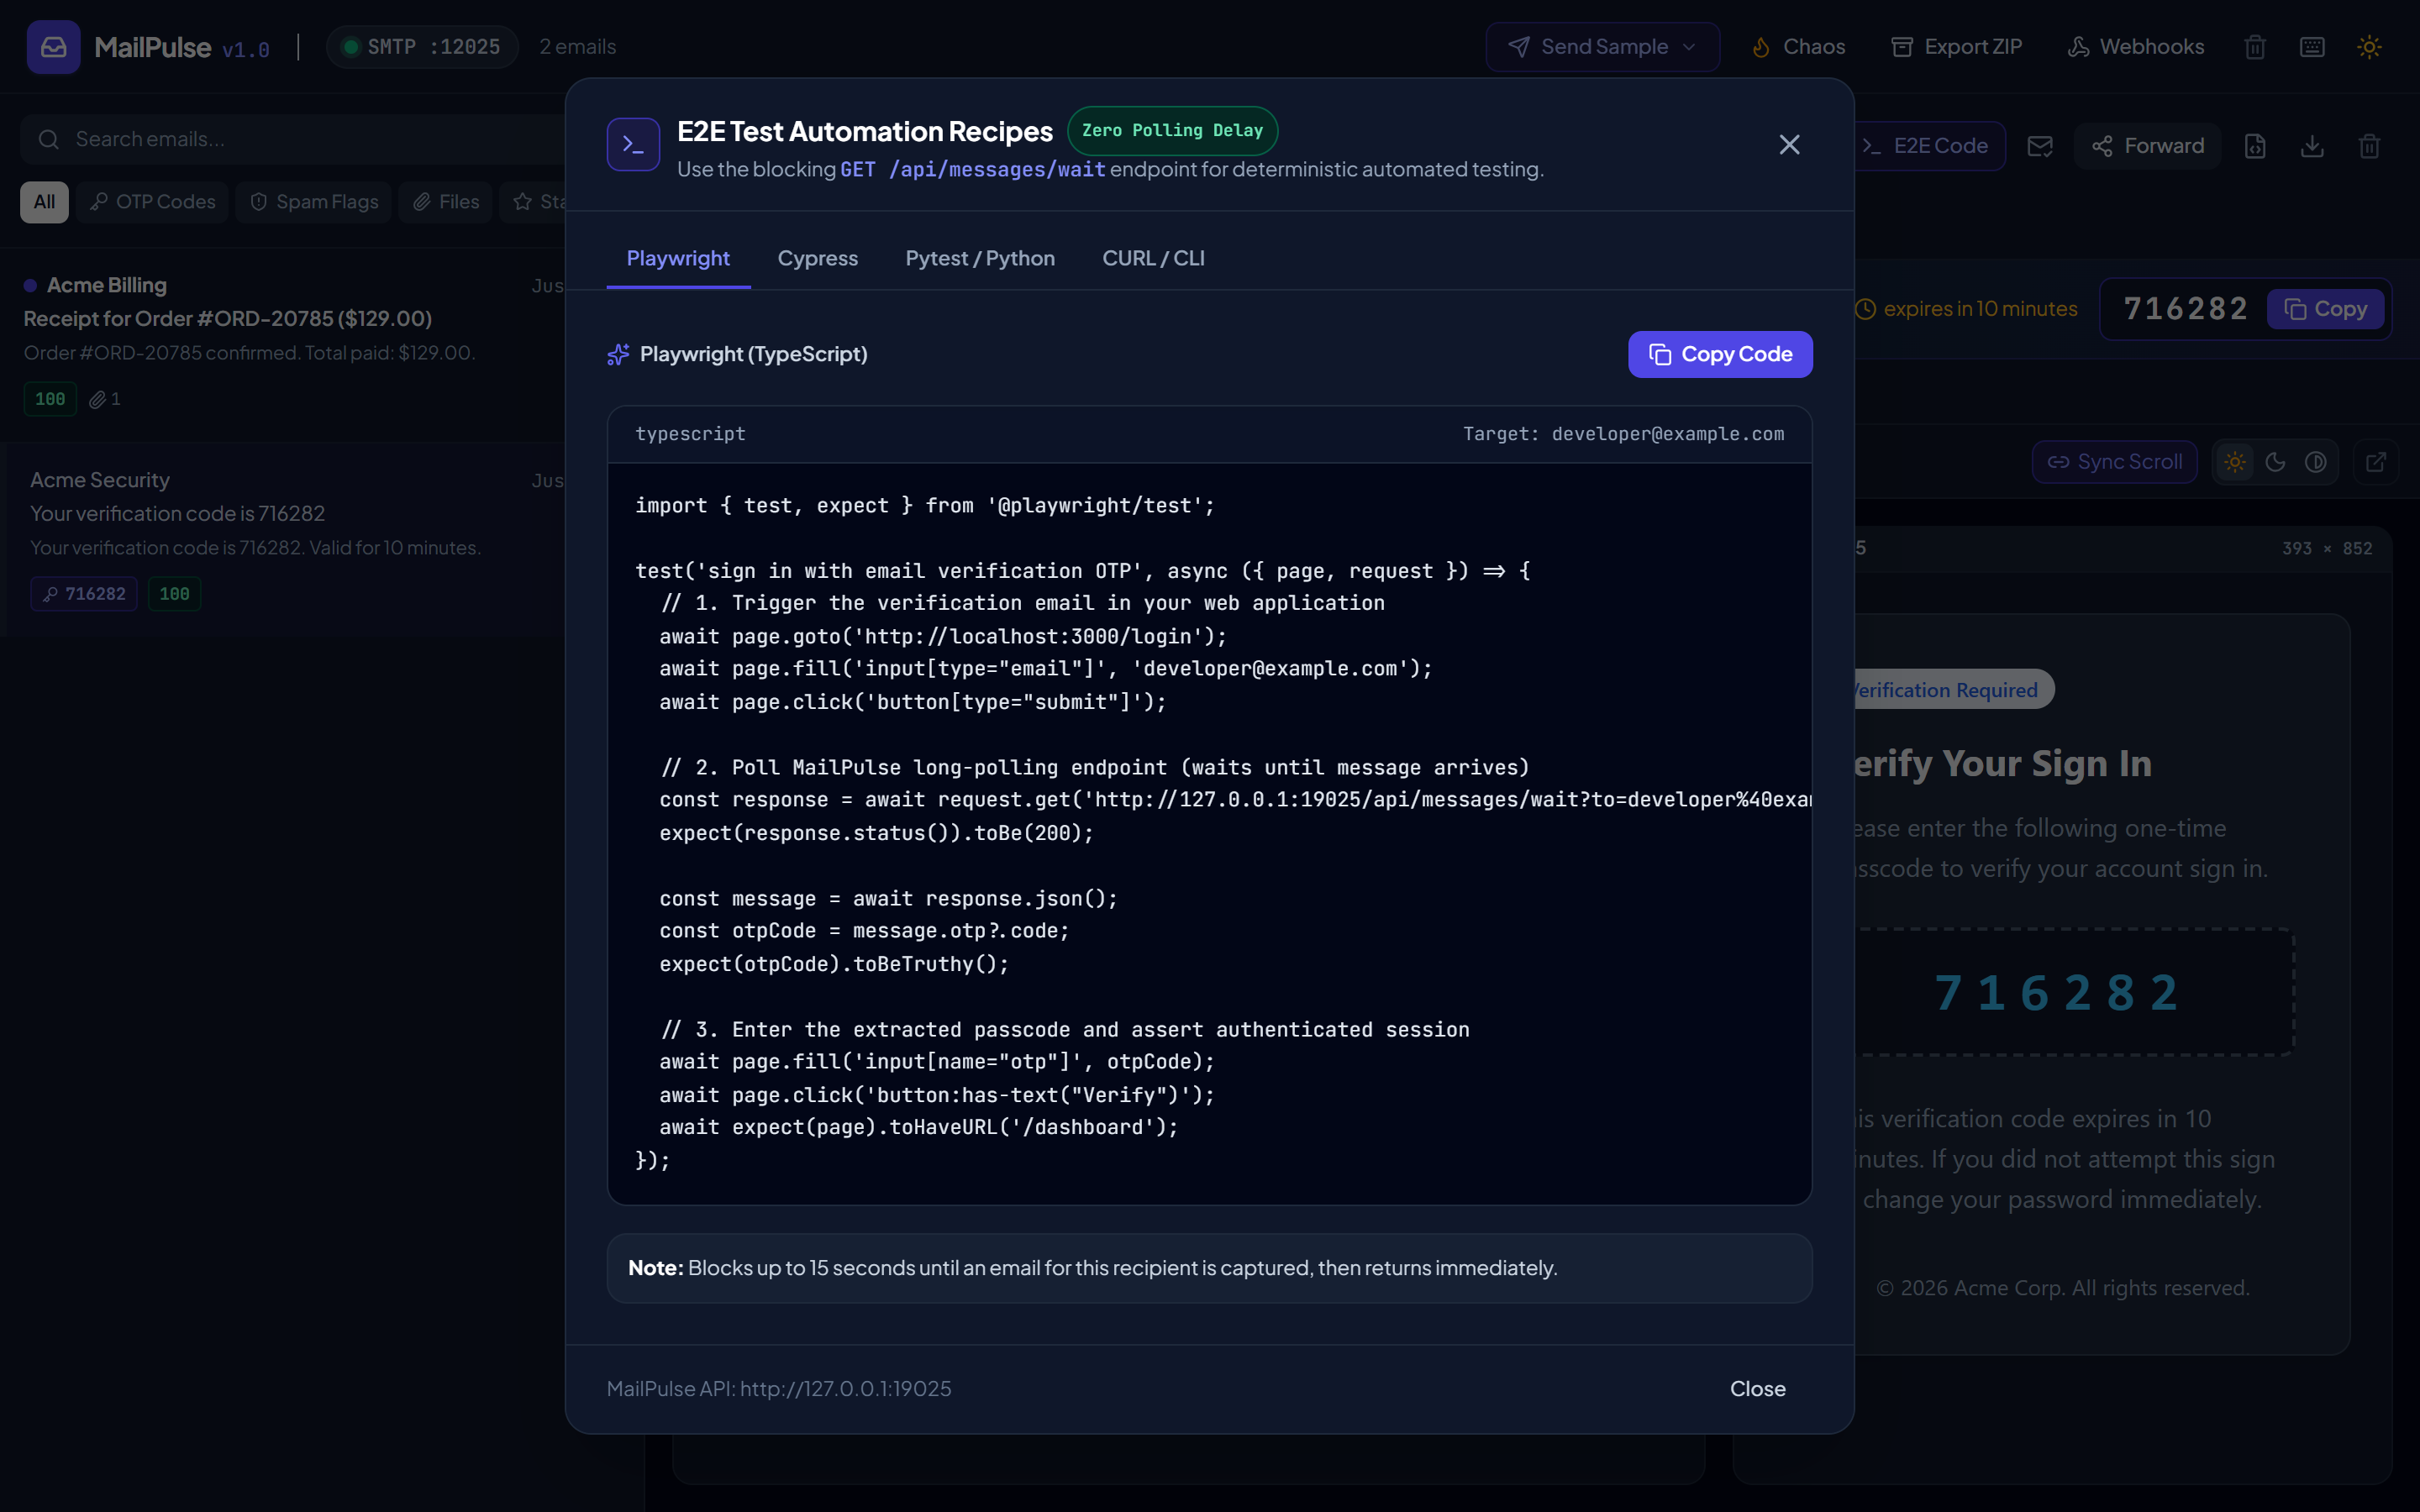Switch to the Cypress tab
Viewport: 2420px width, 1512px height.
(x=817, y=258)
